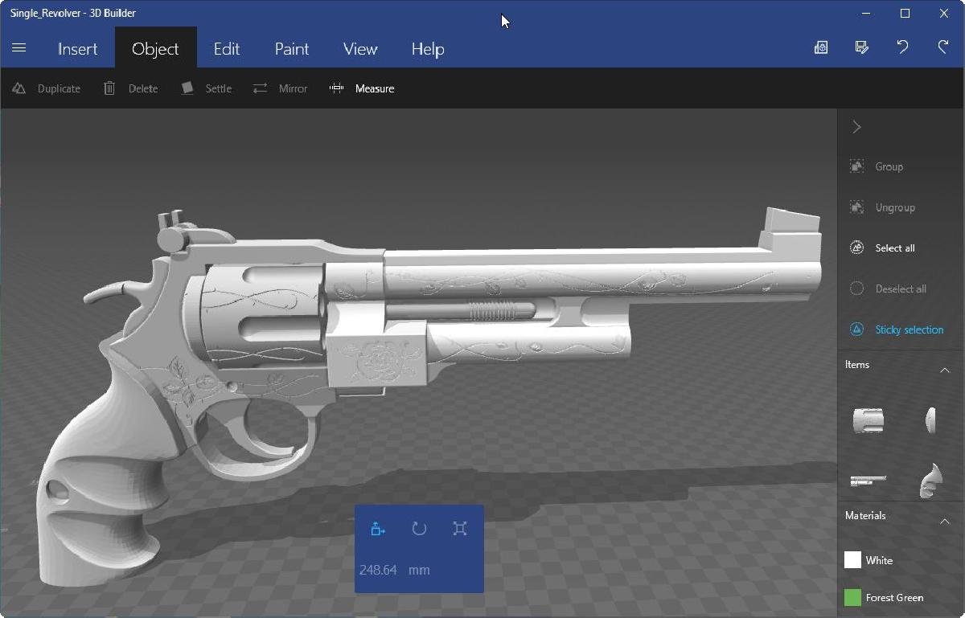Viewport: 965px width, 618px height.
Task: Redo the last undone action
Action: click(943, 47)
